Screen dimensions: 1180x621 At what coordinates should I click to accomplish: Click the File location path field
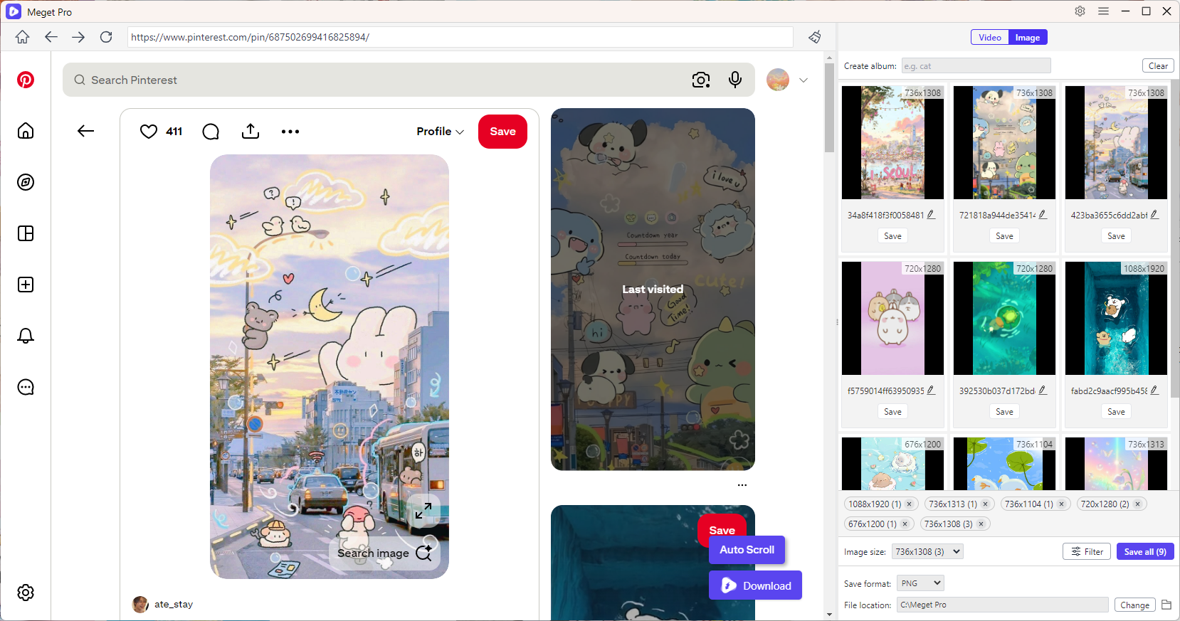pos(1002,605)
